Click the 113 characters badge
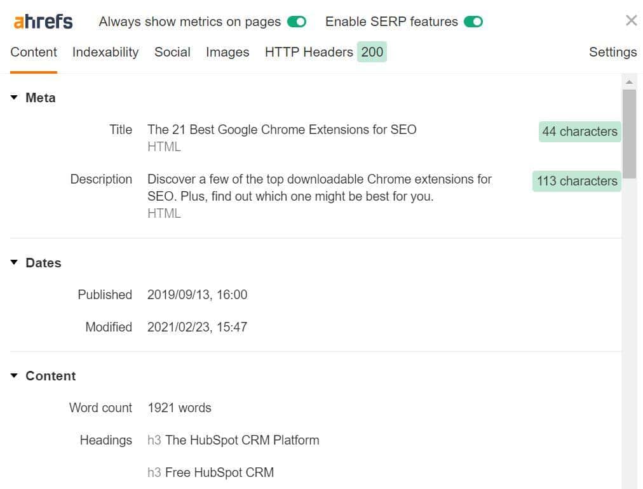Image resolution: width=643 pixels, height=489 pixels. (x=577, y=181)
